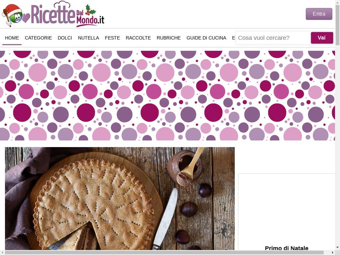Open the NUTELLA recipes section
This screenshot has height=255, width=340.
point(88,38)
